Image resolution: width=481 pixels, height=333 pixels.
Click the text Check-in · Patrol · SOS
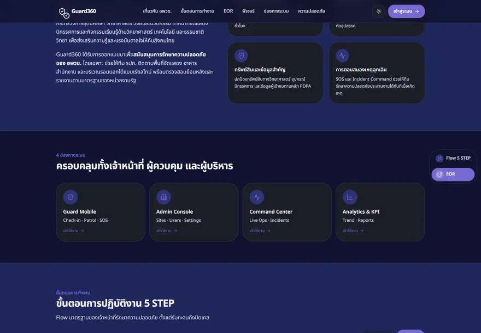tap(86, 220)
